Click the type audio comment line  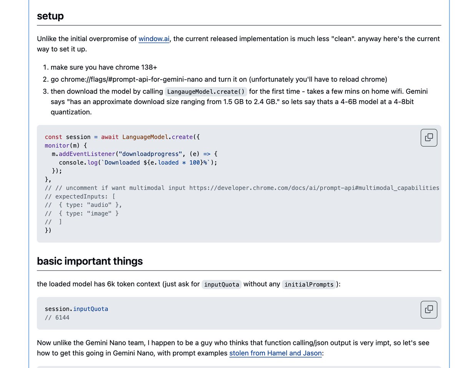pyautogui.click(x=84, y=205)
